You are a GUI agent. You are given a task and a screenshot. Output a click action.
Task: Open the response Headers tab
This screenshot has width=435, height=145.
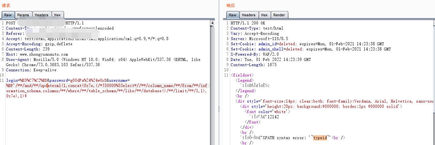point(249,15)
